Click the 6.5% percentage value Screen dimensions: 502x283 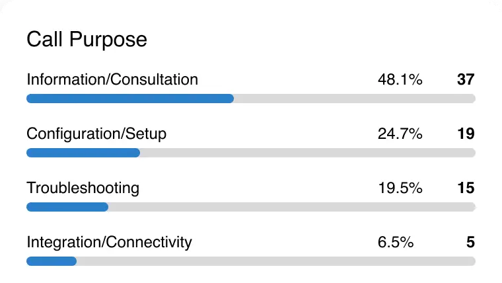point(396,242)
